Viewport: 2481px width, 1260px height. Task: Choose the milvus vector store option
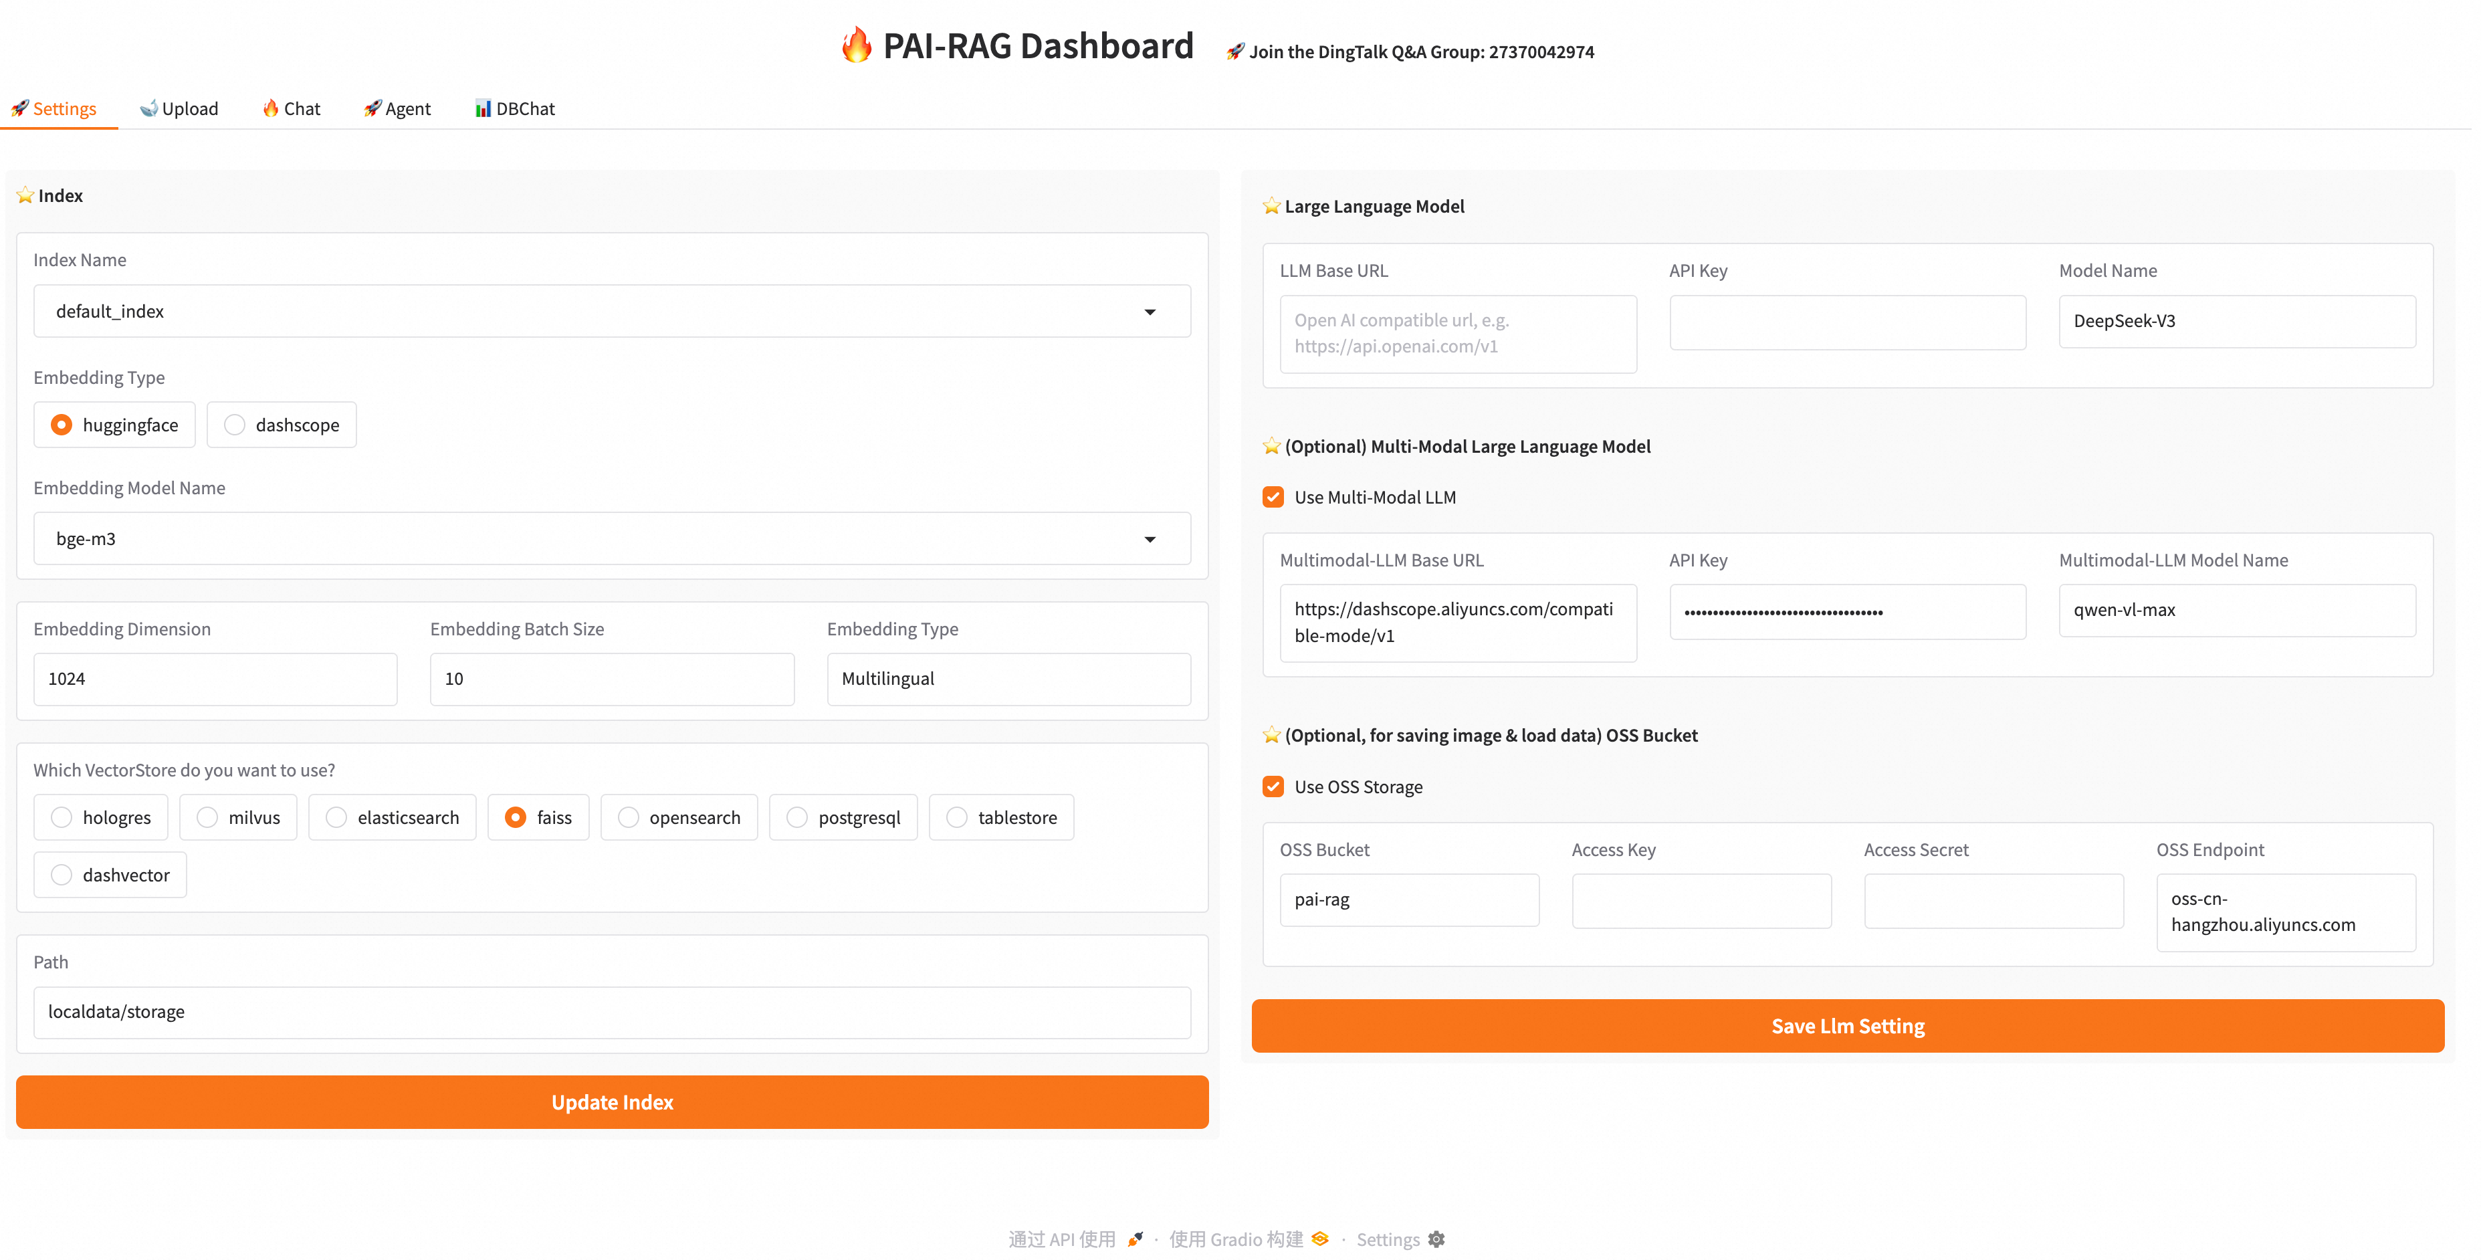(207, 817)
